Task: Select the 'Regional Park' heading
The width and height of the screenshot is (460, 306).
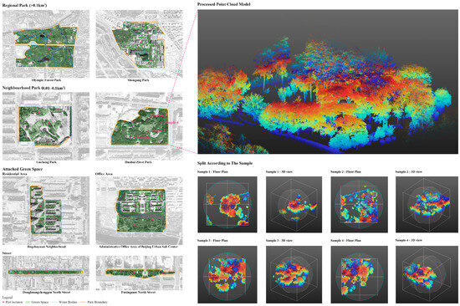Action: point(24,5)
